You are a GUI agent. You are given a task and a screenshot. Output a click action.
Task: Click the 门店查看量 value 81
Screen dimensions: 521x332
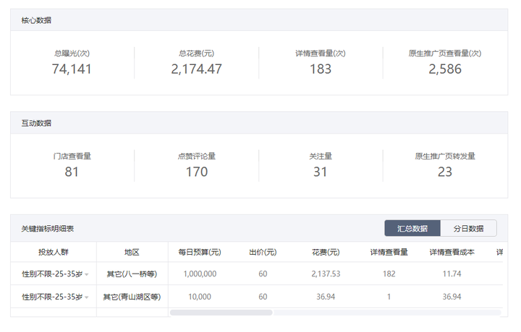pos(72,172)
